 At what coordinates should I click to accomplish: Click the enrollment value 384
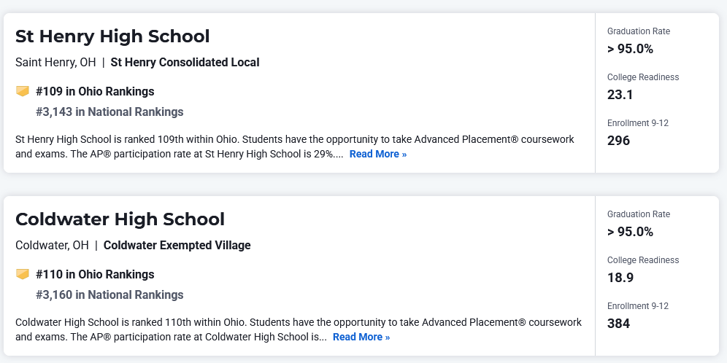point(618,324)
